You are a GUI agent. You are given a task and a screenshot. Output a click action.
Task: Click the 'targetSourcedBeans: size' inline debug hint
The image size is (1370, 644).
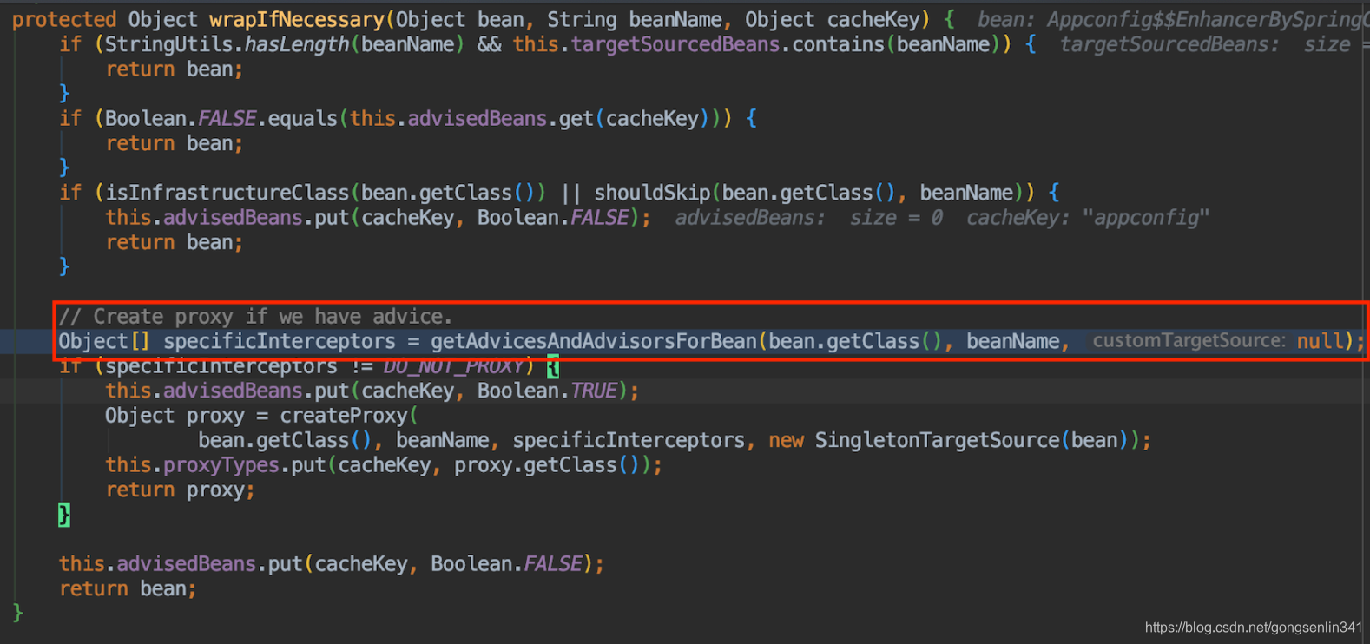click(x=1205, y=44)
